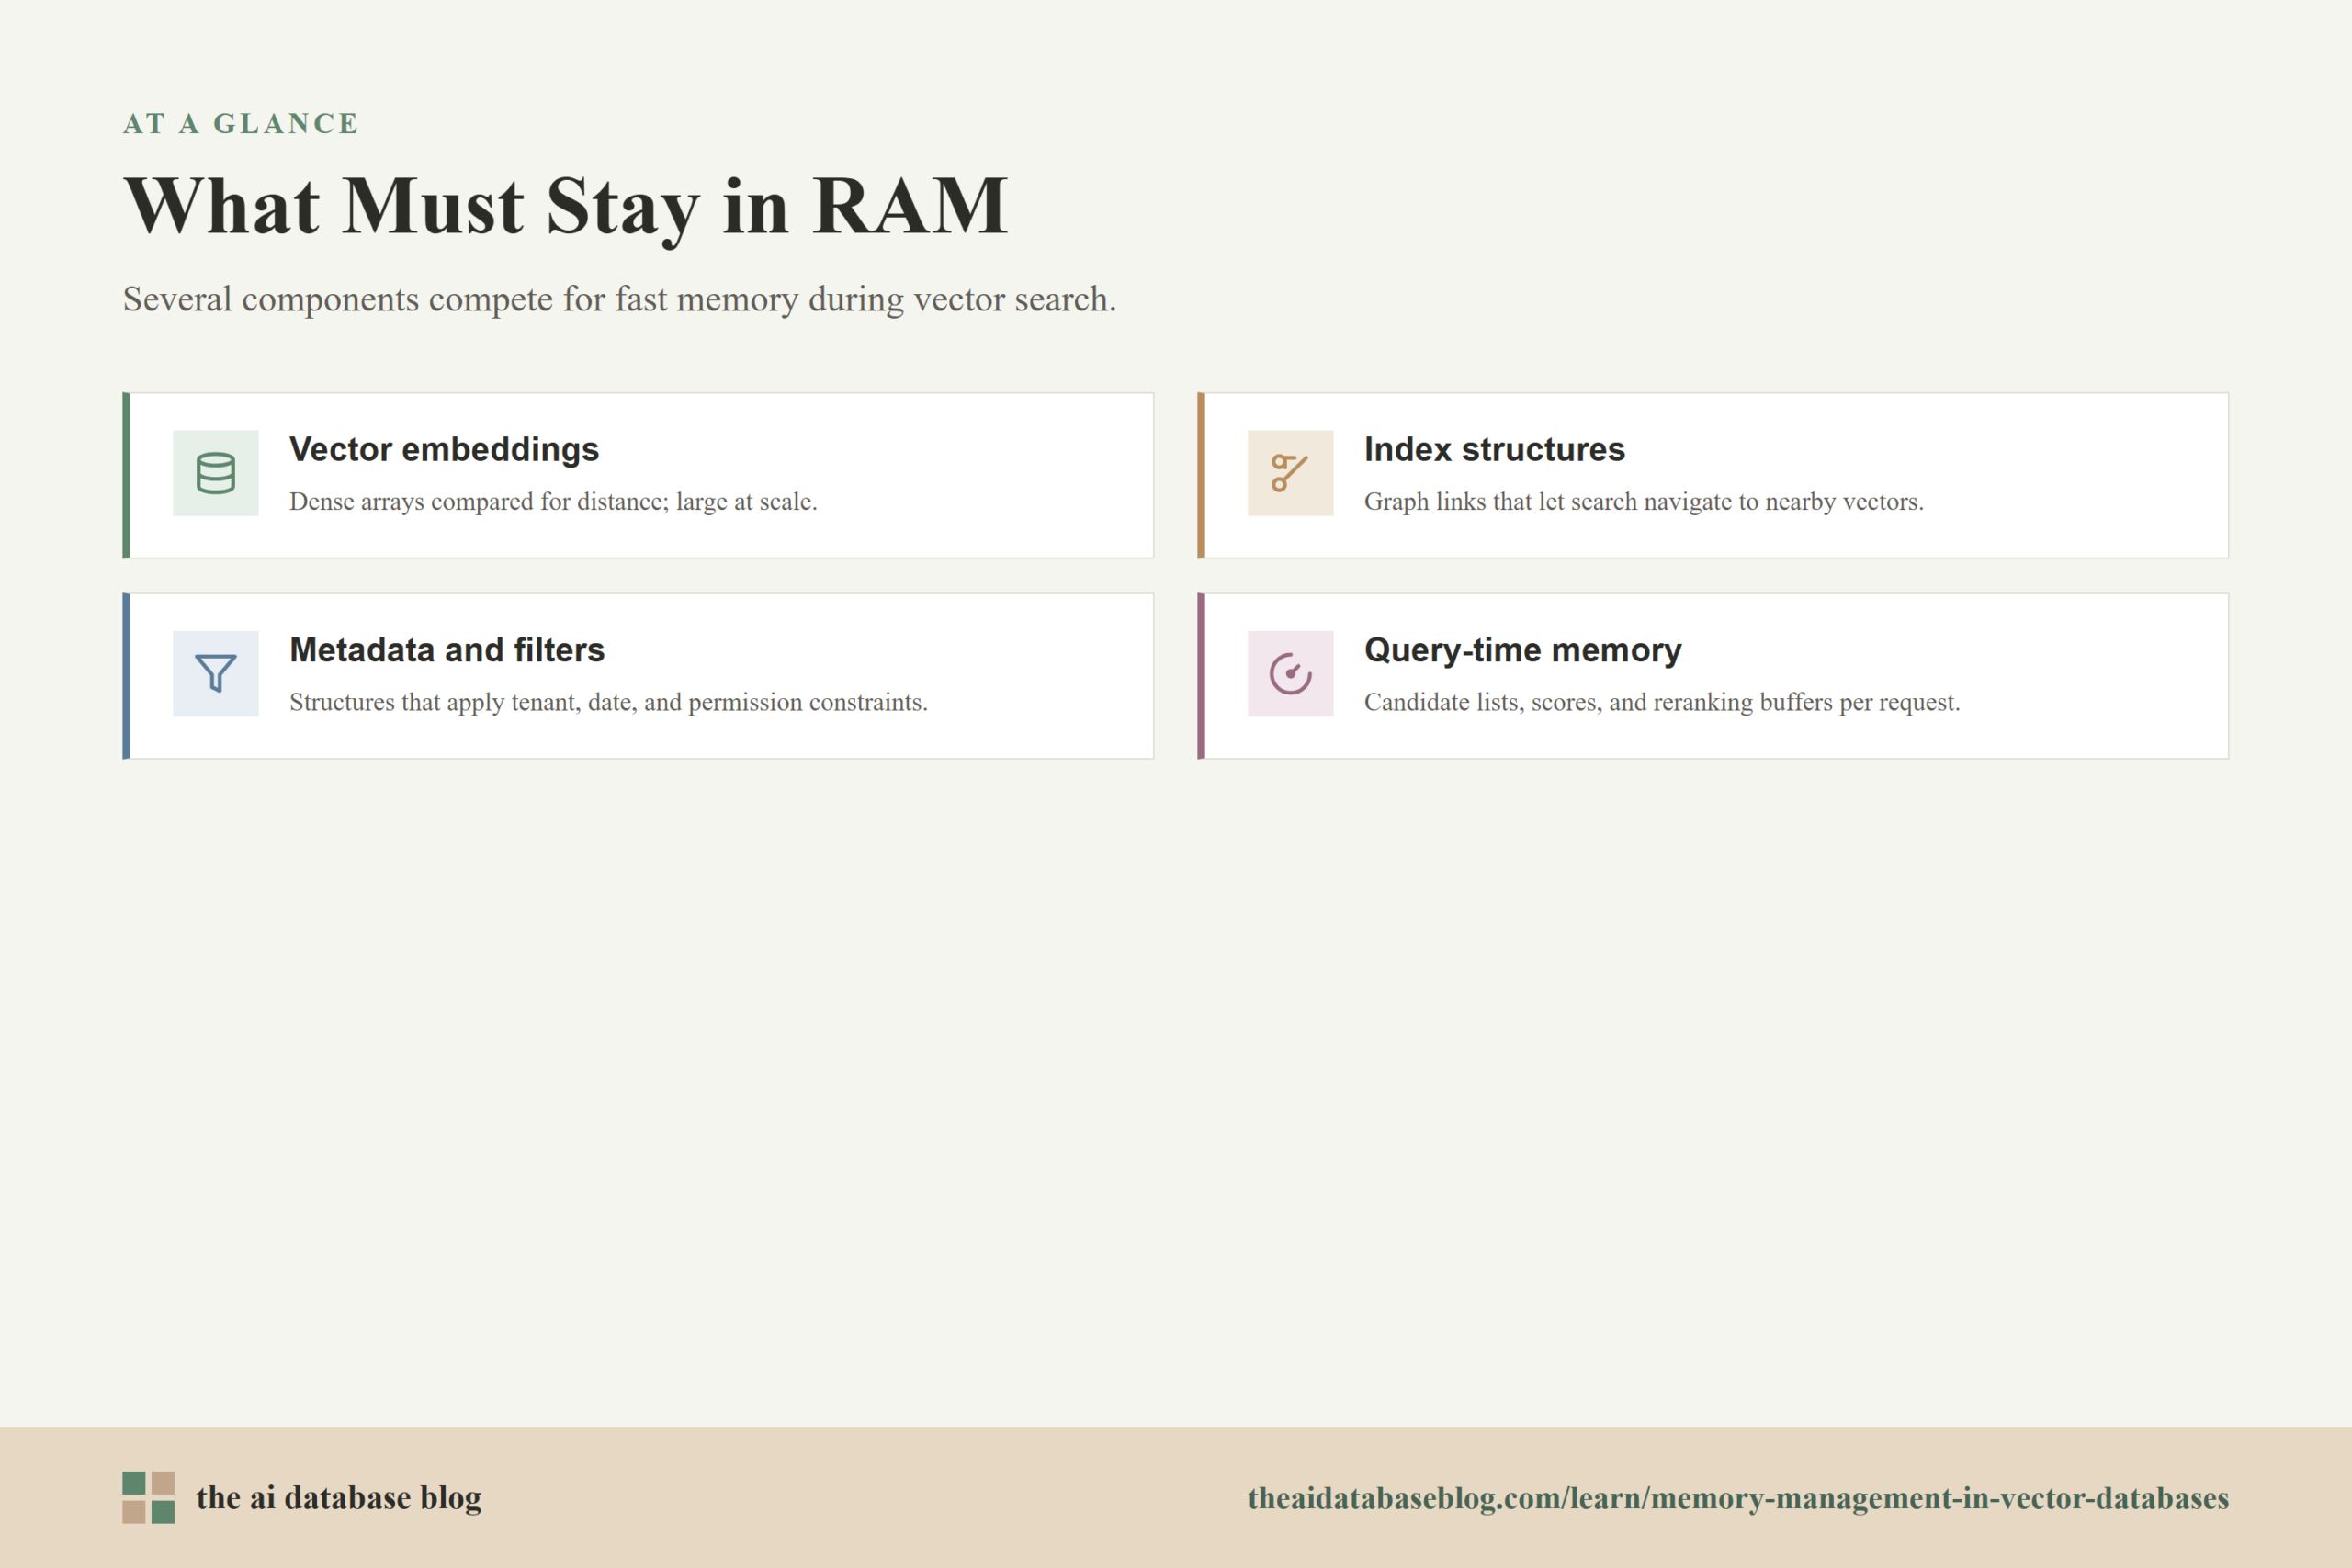Viewport: 2352px width, 1568px height.
Task: Click 'Structures that apply tenant, date' description
Action: [608, 702]
